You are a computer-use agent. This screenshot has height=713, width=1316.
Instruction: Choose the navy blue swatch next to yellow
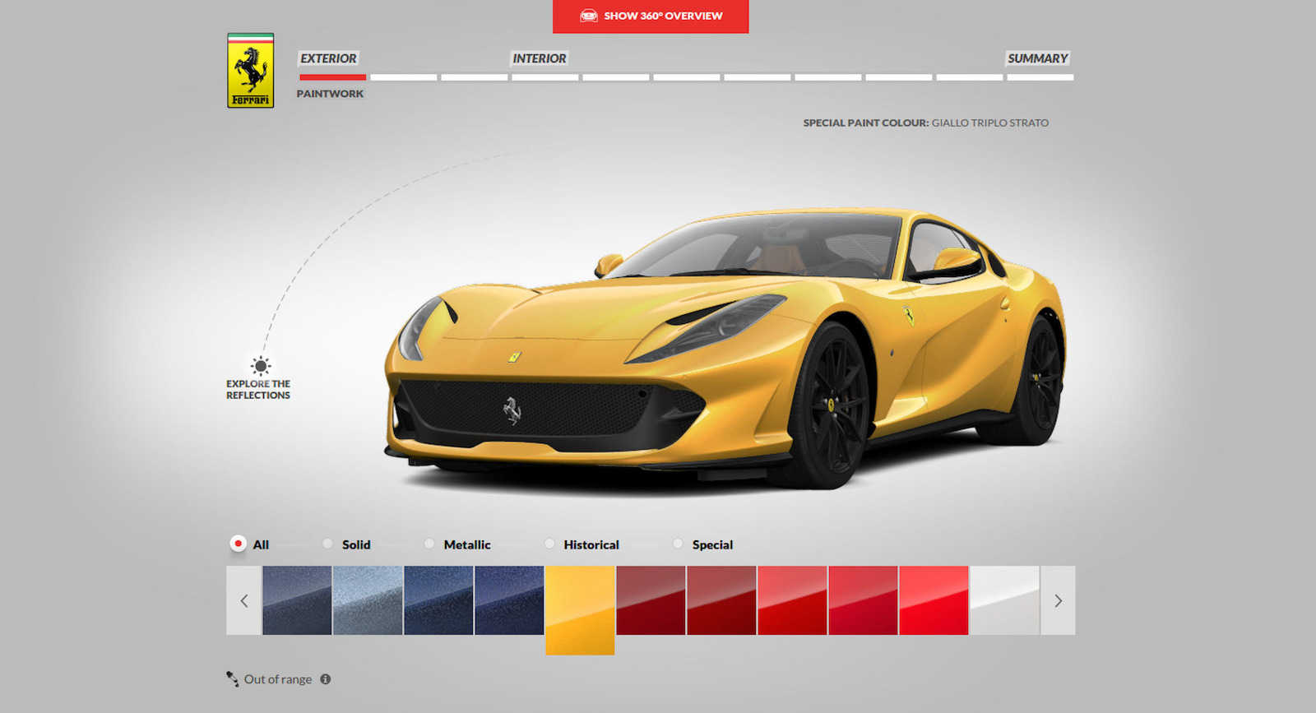tap(509, 600)
